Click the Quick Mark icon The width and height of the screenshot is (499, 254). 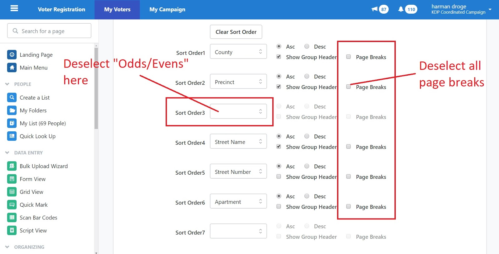(x=12, y=205)
